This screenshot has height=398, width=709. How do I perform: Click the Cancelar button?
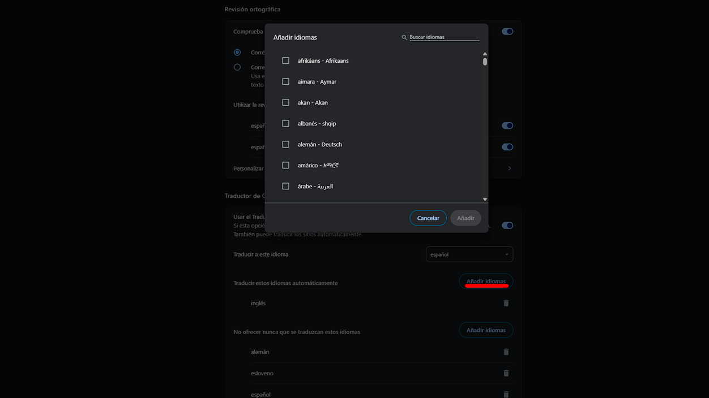point(428,218)
